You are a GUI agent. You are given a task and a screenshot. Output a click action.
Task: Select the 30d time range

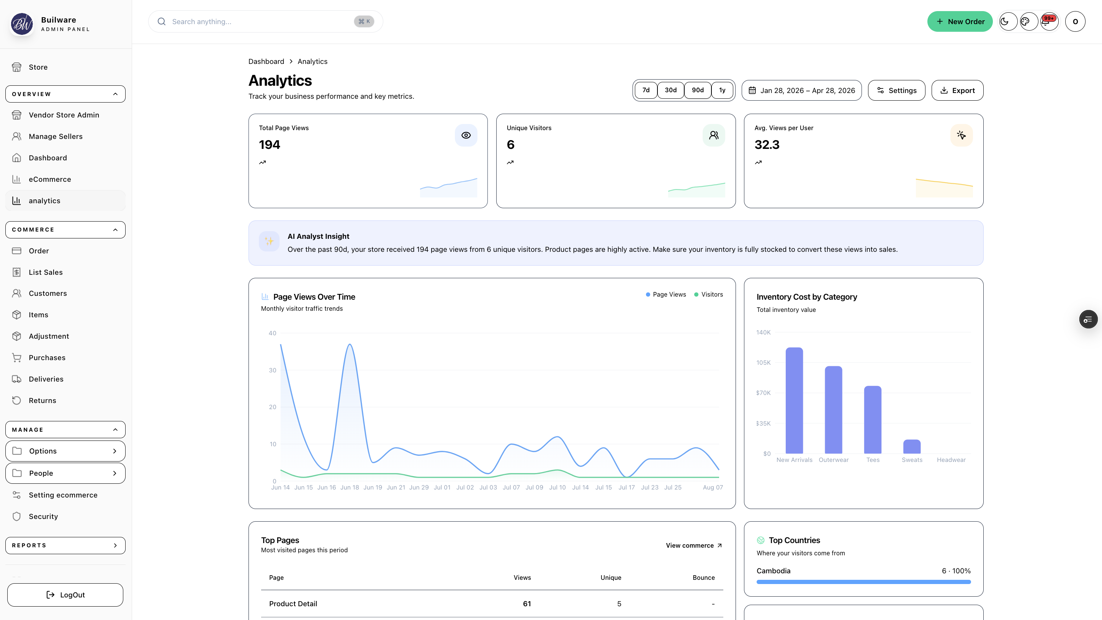tap(671, 90)
